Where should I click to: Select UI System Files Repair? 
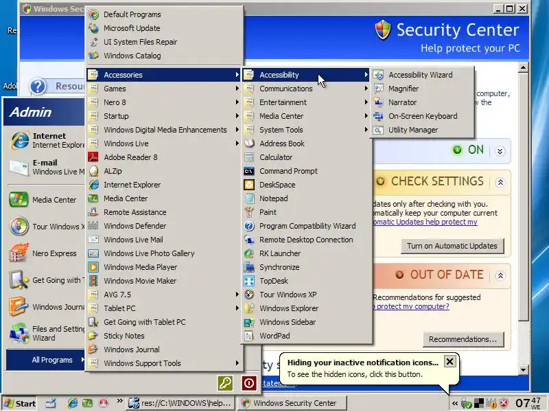pyautogui.click(x=164, y=42)
